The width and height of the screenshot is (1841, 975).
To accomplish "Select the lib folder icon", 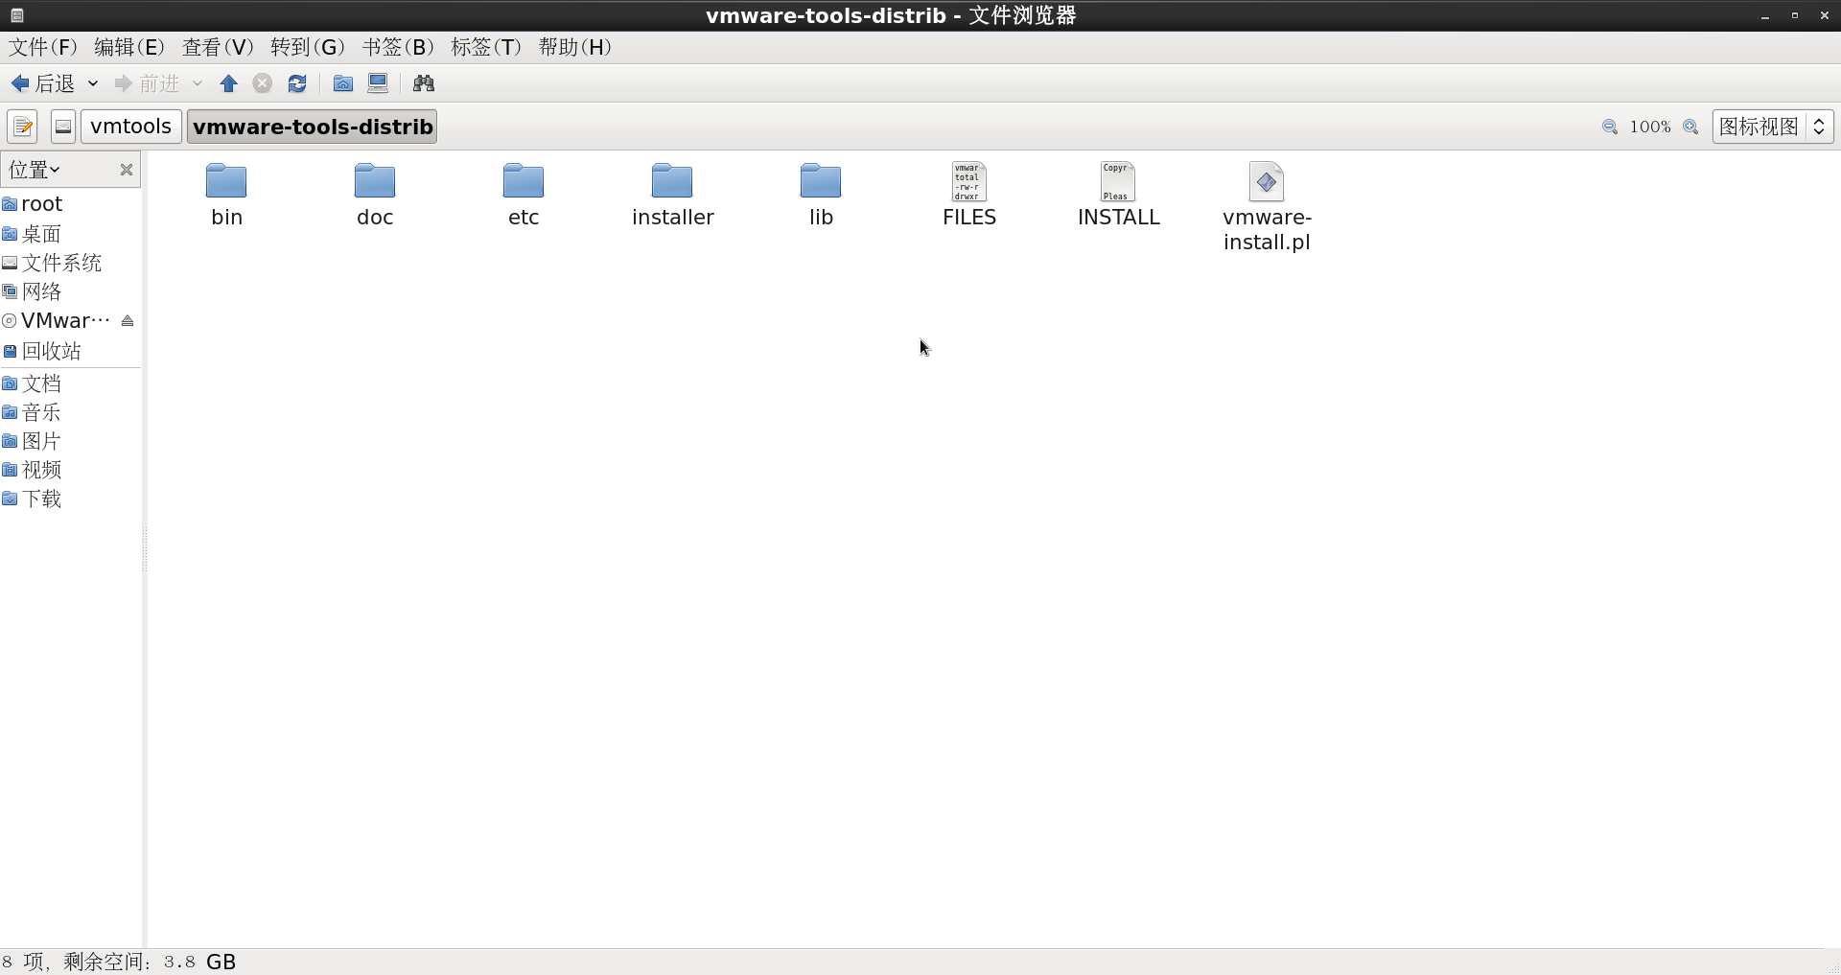I will tap(821, 180).
